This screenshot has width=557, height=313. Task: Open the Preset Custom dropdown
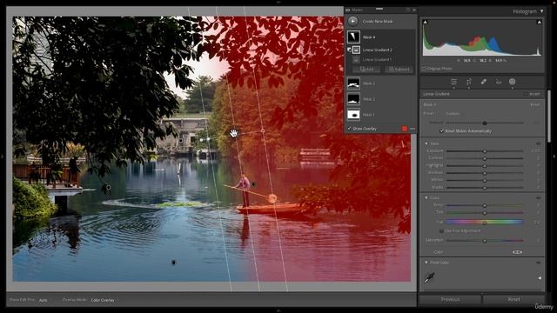tap(453, 114)
